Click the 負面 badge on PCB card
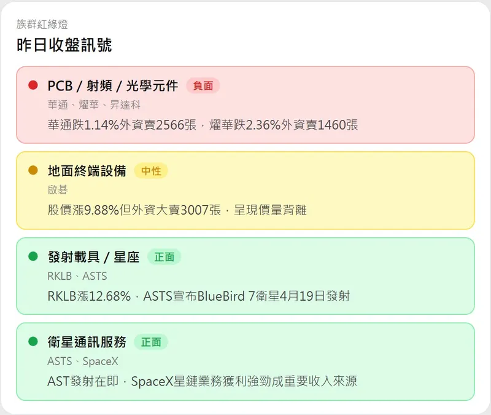 (x=203, y=86)
